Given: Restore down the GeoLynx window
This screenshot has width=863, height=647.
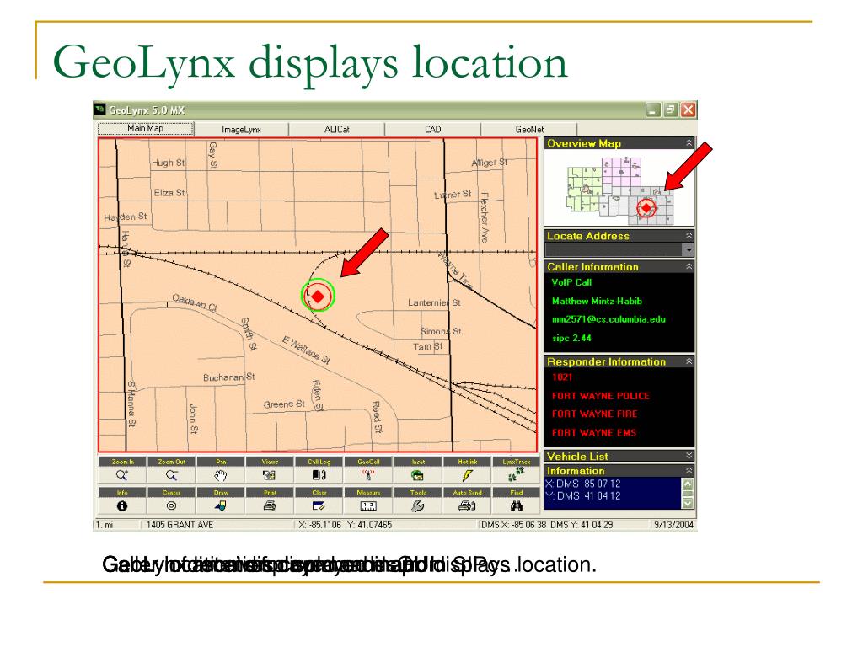Looking at the screenshot, I should (670, 110).
